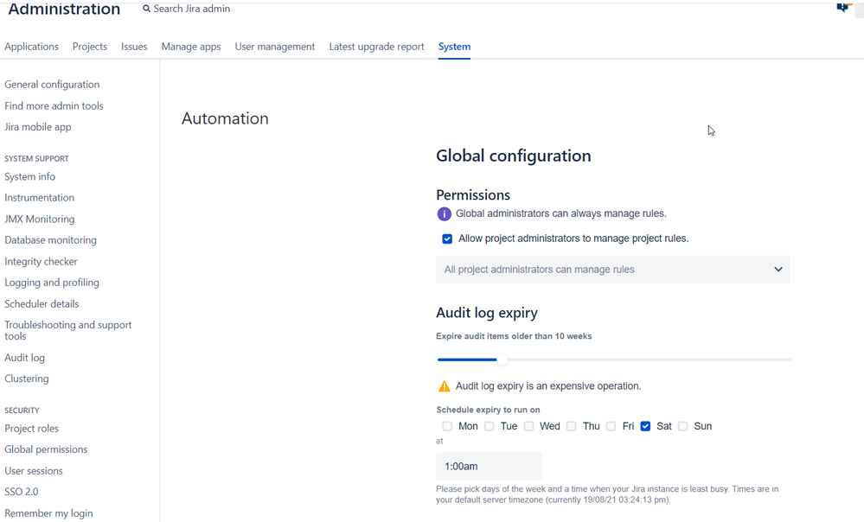Check the Tue schedule checkbox
864x522 pixels.
(490, 426)
